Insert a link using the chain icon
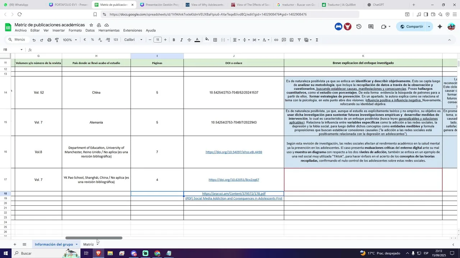This screenshot has width=460, height=258. (276, 40)
